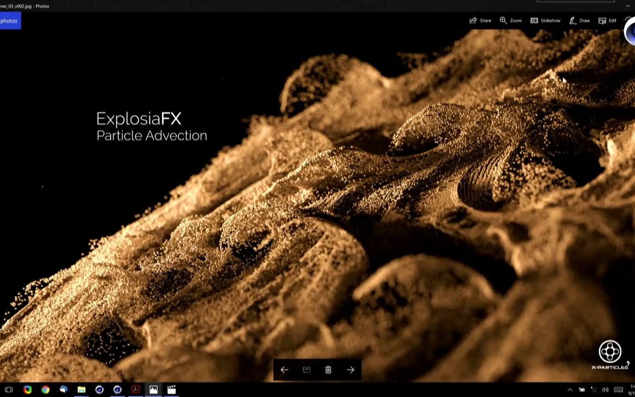Click the grayed-out icon beside the left arrow
The image size is (635, 397).
click(306, 370)
